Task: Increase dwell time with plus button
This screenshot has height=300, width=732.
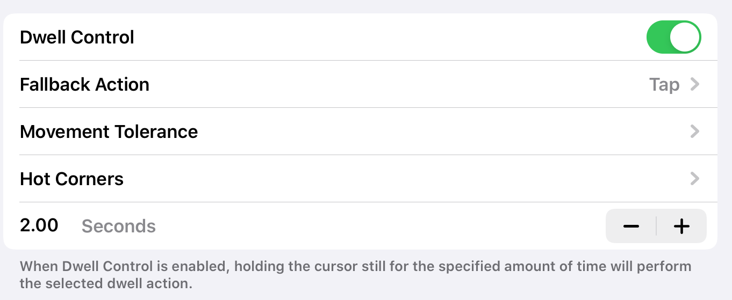Action: [x=681, y=226]
